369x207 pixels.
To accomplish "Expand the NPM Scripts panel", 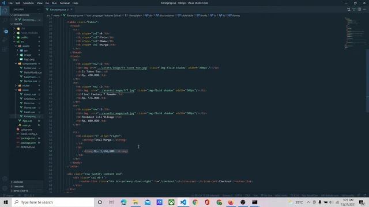I will point(27,191).
